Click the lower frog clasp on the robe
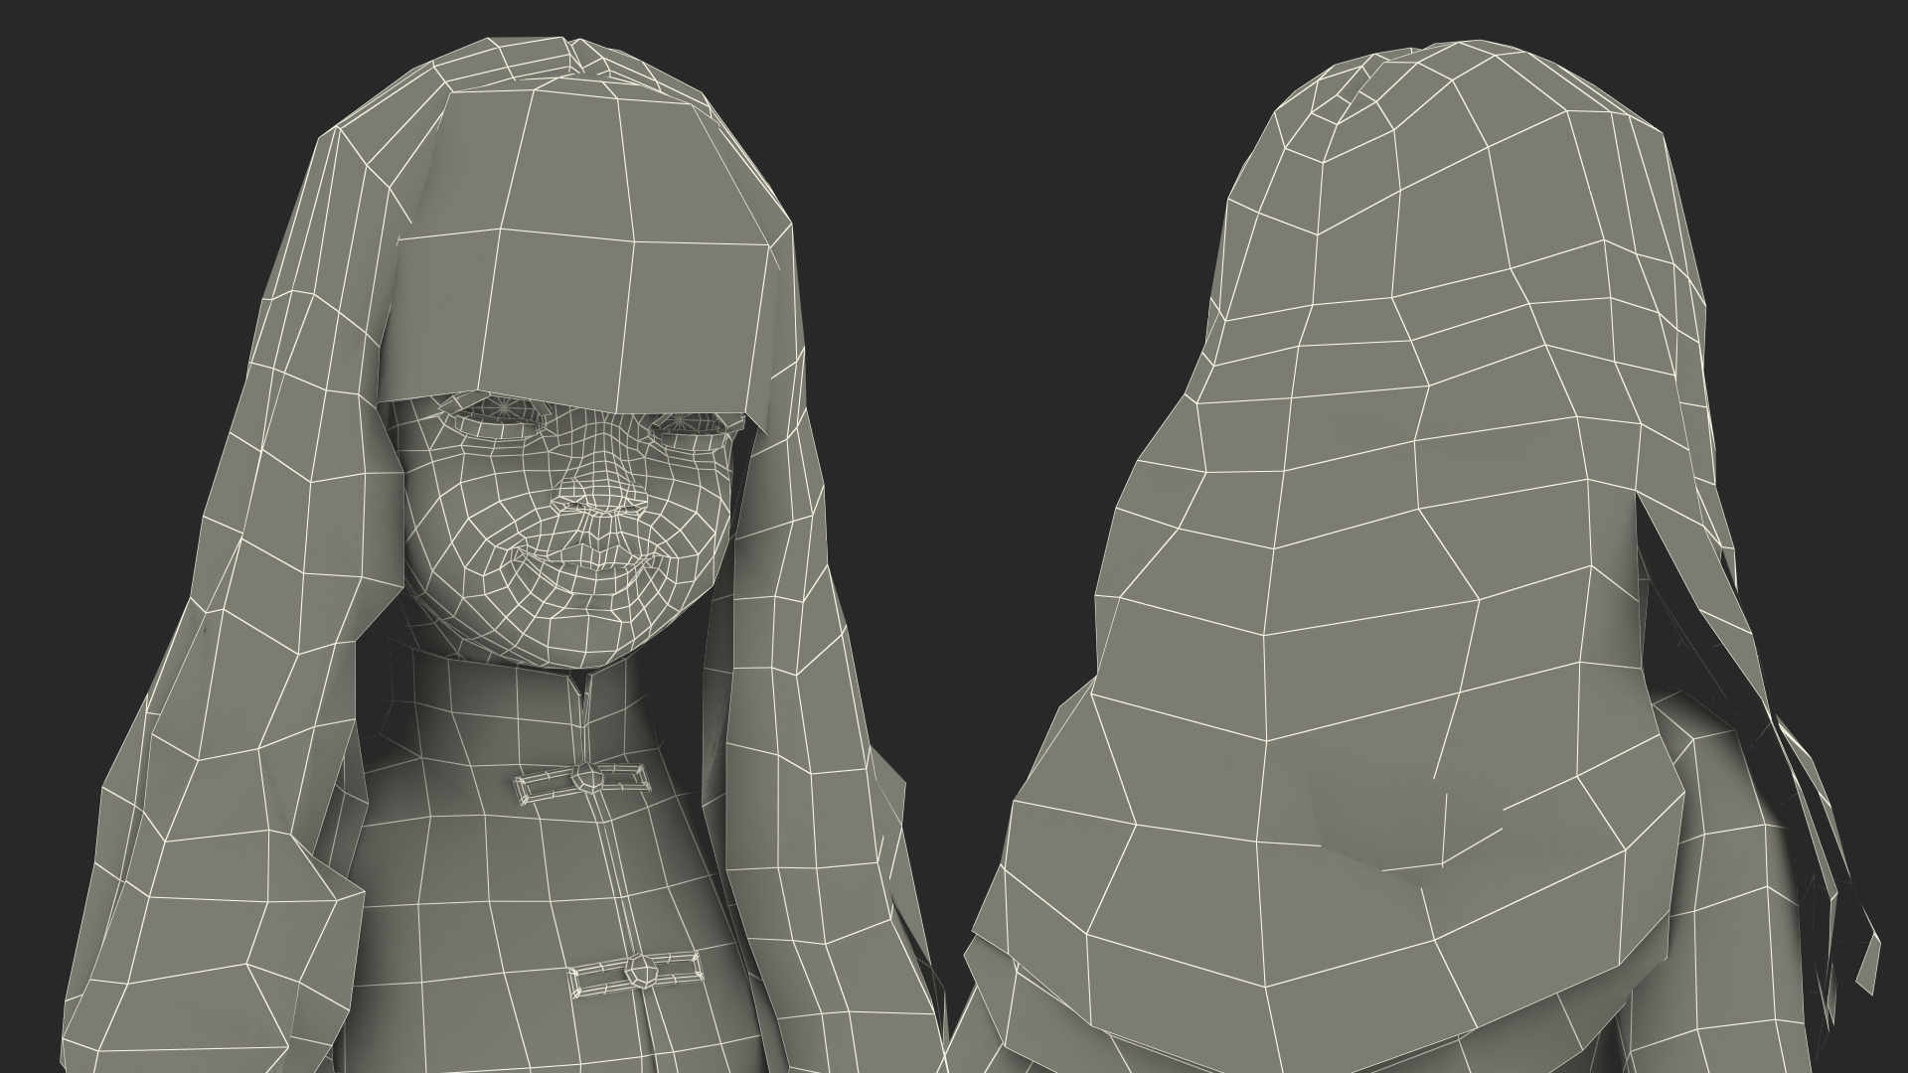The image size is (1908, 1073). pyautogui.click(x=636, y=975)
